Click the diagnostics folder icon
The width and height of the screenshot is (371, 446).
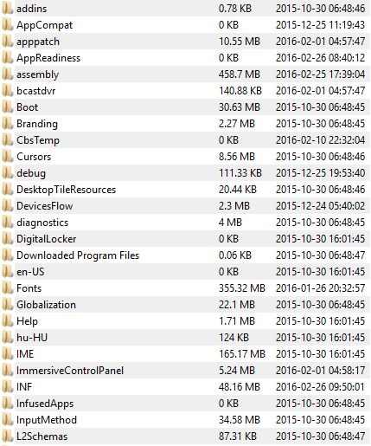7,223
